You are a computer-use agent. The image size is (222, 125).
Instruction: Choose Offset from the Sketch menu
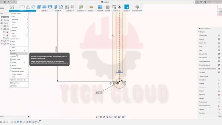tap(19, 62)
